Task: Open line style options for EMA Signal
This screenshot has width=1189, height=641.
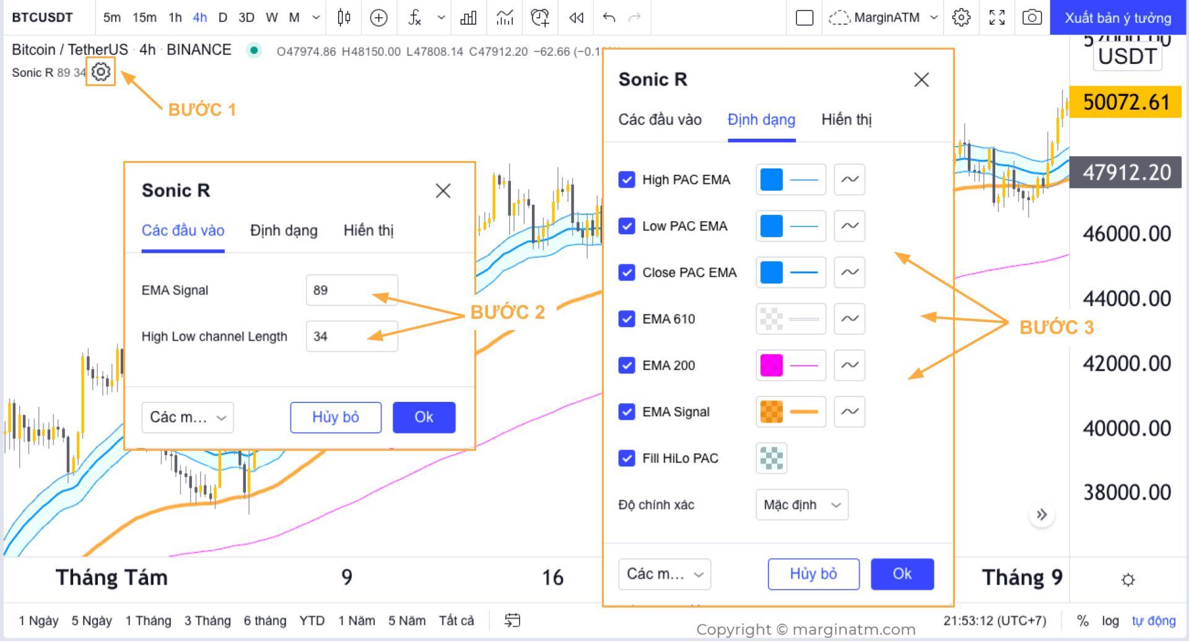Action: [850, 412]
